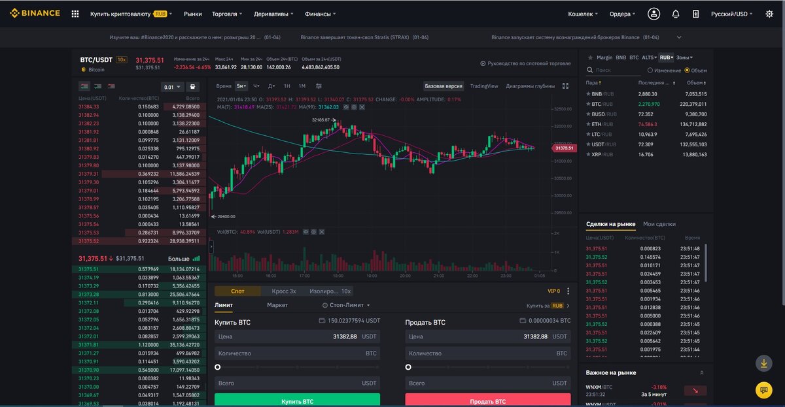Collapse the chart side panel handle
This screenshot has width=785, height=407.
pos(211,248)
